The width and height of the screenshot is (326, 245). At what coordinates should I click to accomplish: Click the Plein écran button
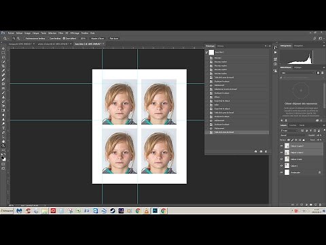(114, 38)
